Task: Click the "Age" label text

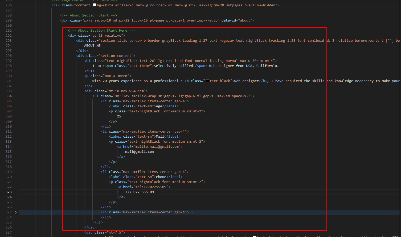Action: click(159, 106)
